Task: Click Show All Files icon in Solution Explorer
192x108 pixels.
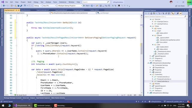Action: (169, 13)
